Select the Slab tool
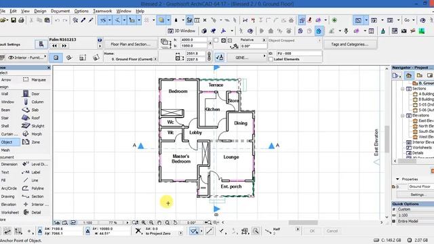 tap(31, 110)
